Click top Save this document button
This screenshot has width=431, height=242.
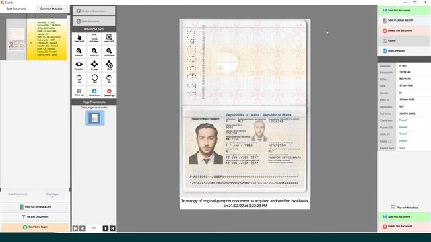[x=404, y=11]
